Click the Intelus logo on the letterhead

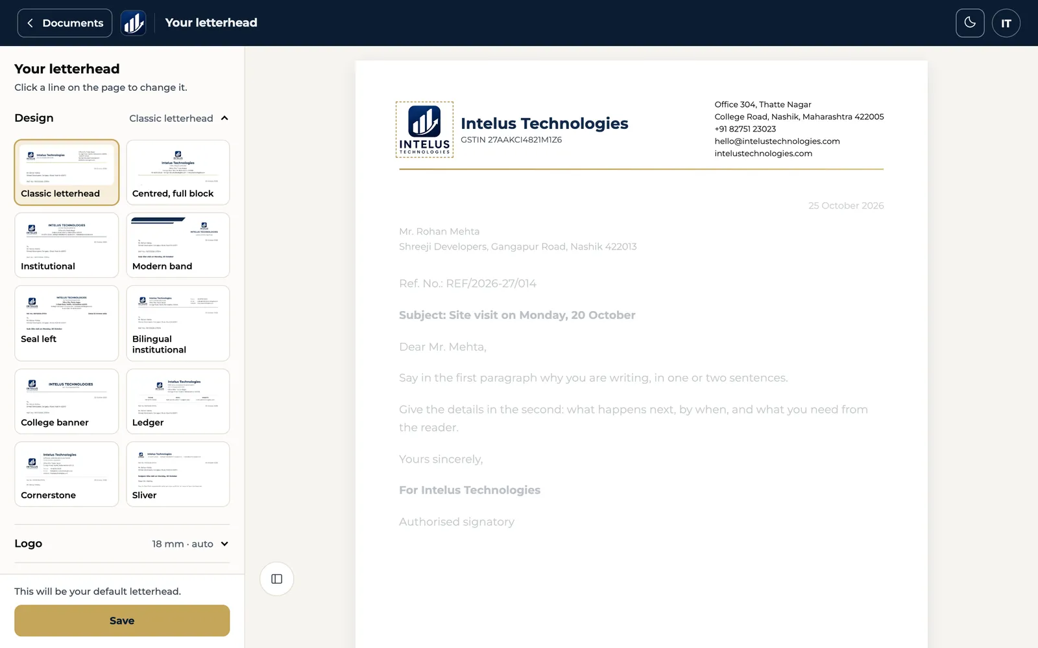tap(424, 130)
